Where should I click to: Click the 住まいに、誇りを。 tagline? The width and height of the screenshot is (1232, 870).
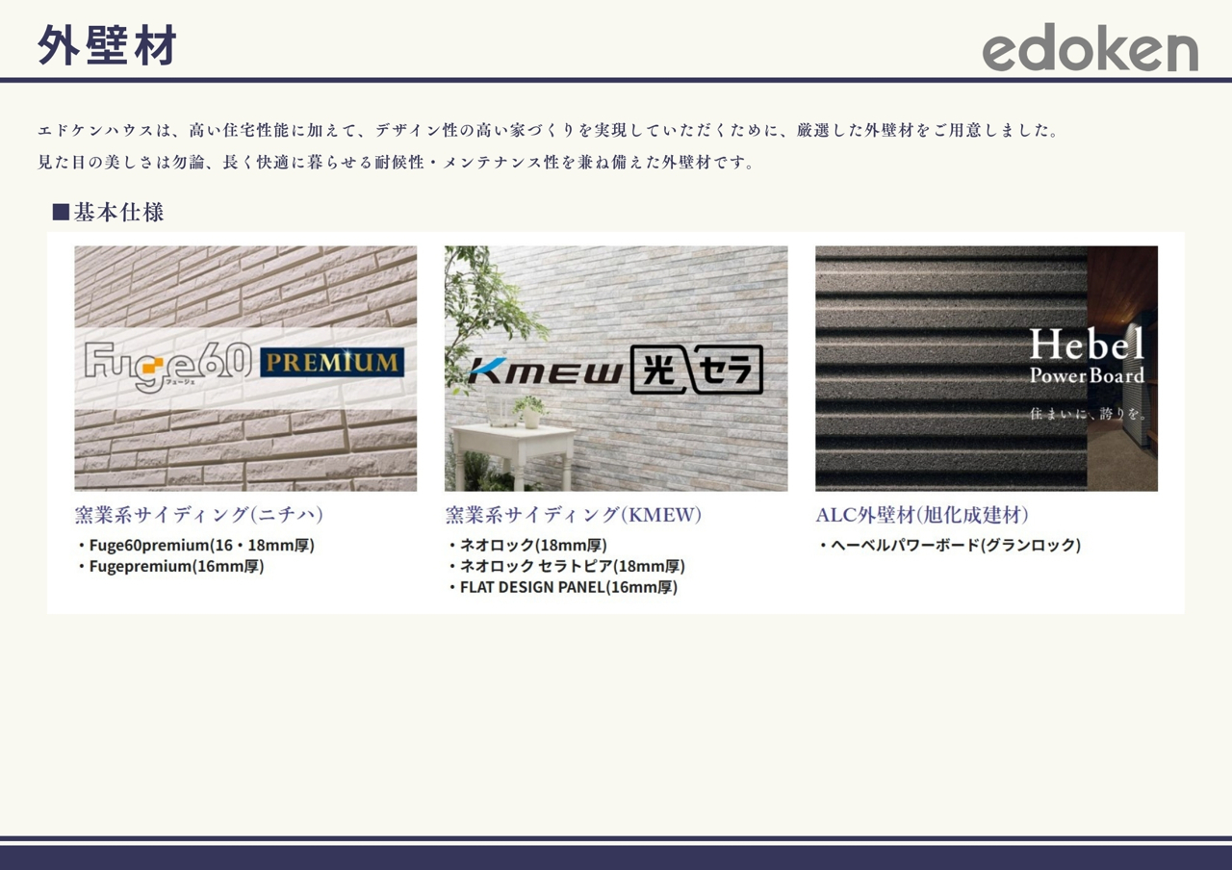1088,414
